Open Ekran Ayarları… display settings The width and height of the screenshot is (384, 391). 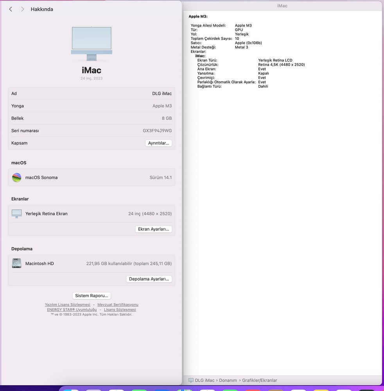[153, 229]
